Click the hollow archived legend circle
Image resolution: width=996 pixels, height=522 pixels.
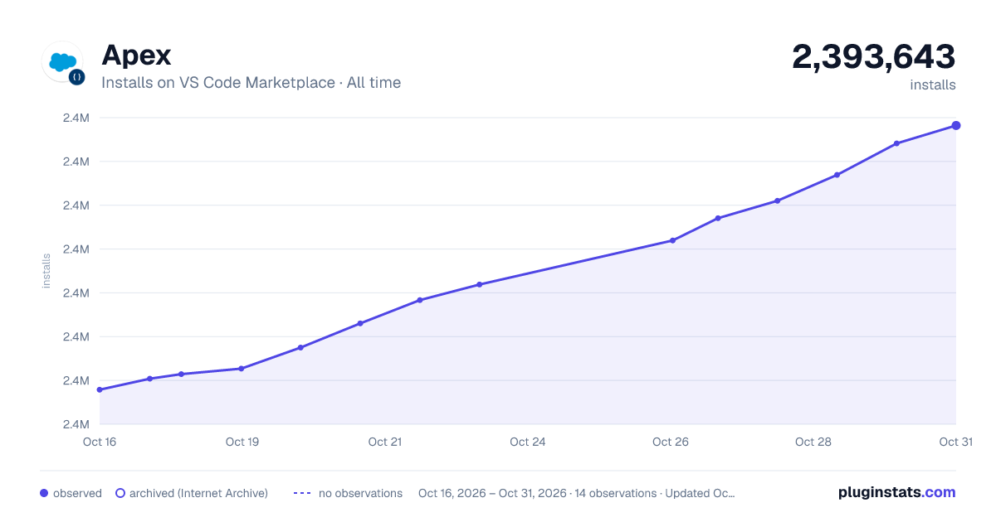click(x=120, y=493)
